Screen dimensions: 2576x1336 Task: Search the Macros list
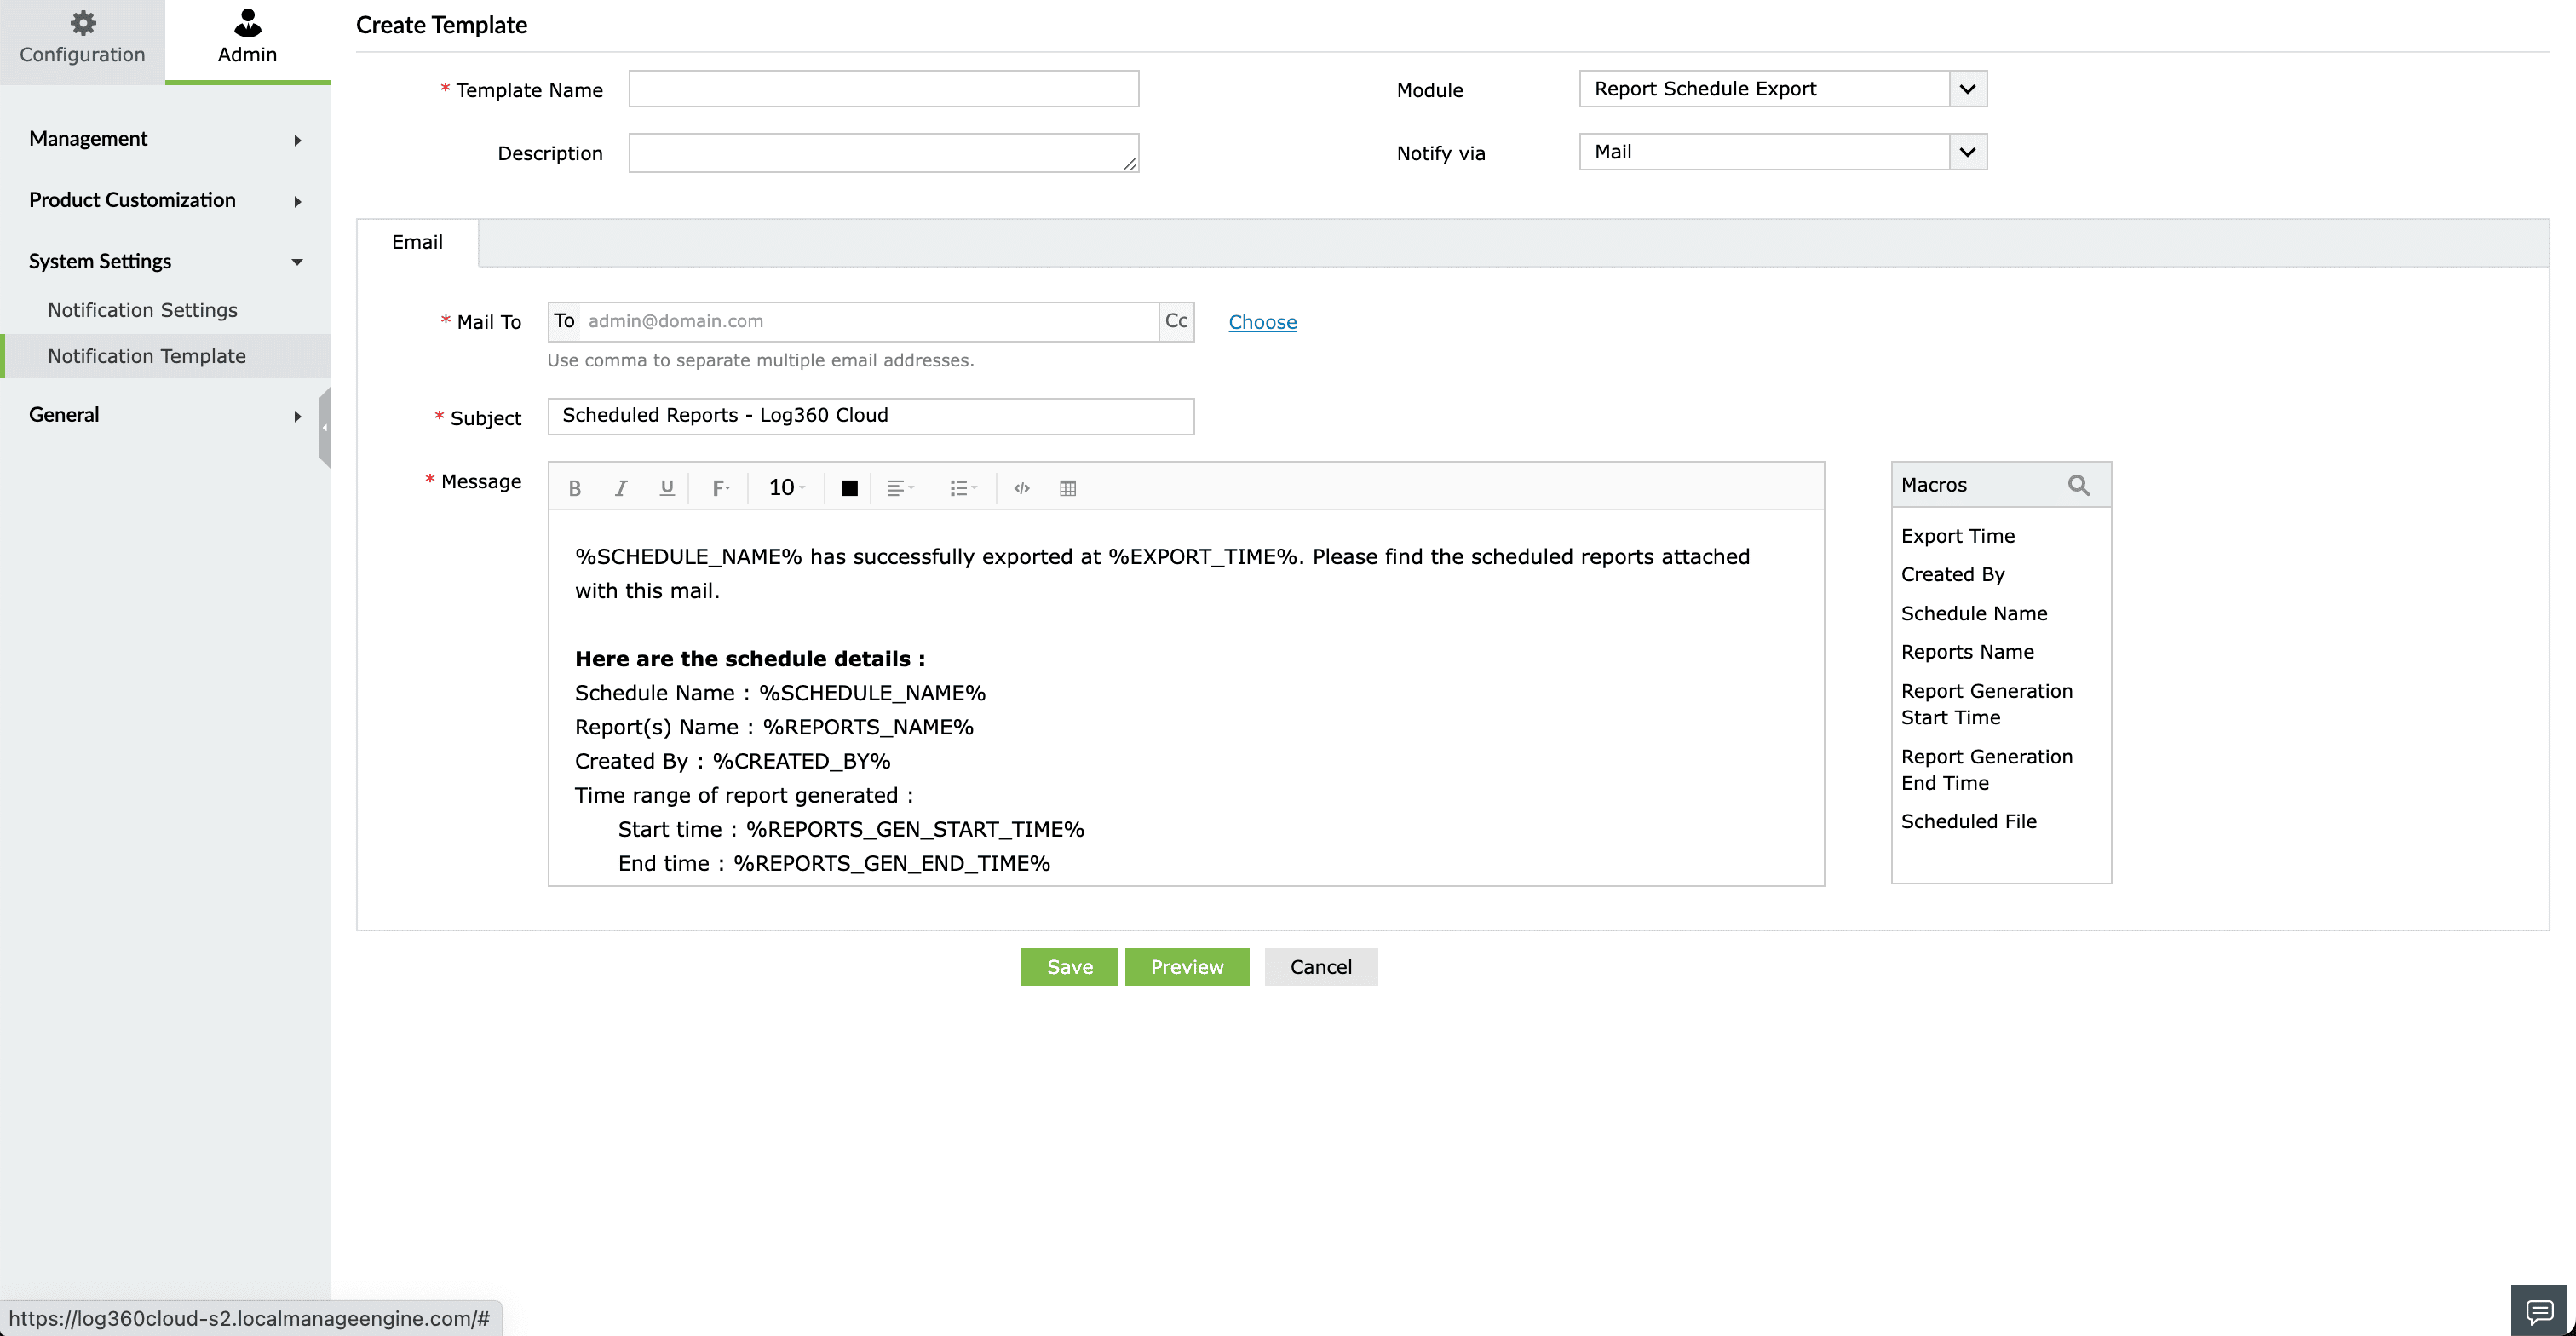[x=2078, y=485]
